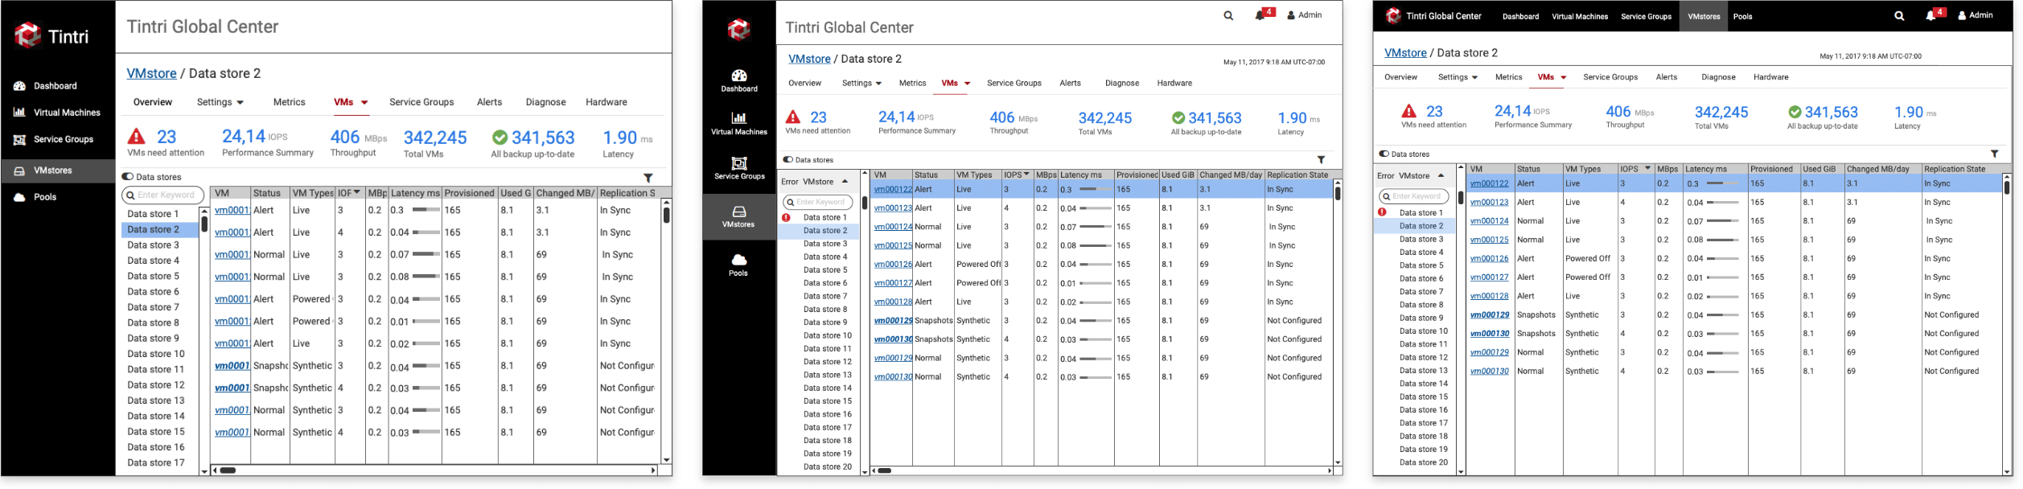Image resolution: width=2023 pixels, height=489 pixels.
Task: Select Virtual Machines in the black top navigation bar
Action: point(1580,16)
